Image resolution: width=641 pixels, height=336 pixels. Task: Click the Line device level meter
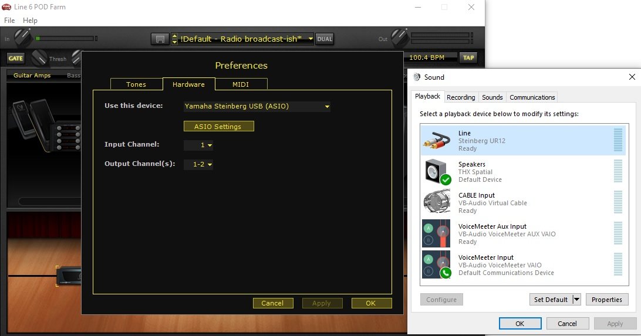pos(618,140)
